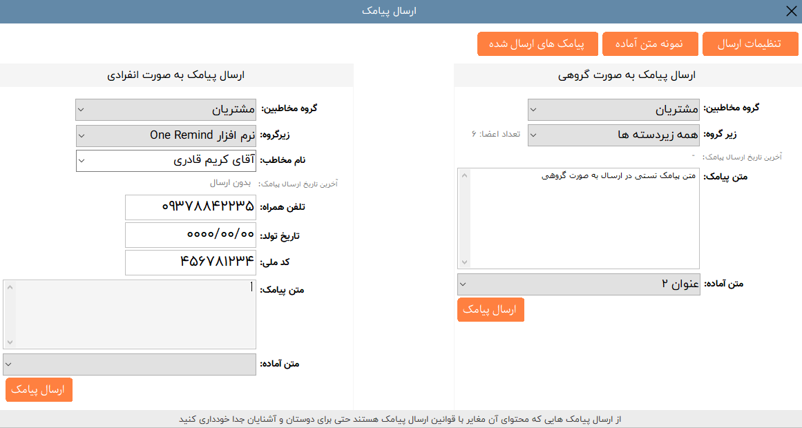Expand the زیر گروه dropdown showing همه زیردسته ها
This screenshot has width=802, height=428.
tap(613, 135)
